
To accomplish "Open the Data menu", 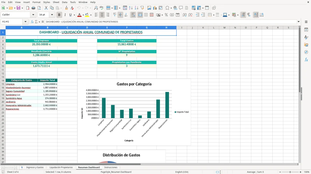I will (65, 2).
